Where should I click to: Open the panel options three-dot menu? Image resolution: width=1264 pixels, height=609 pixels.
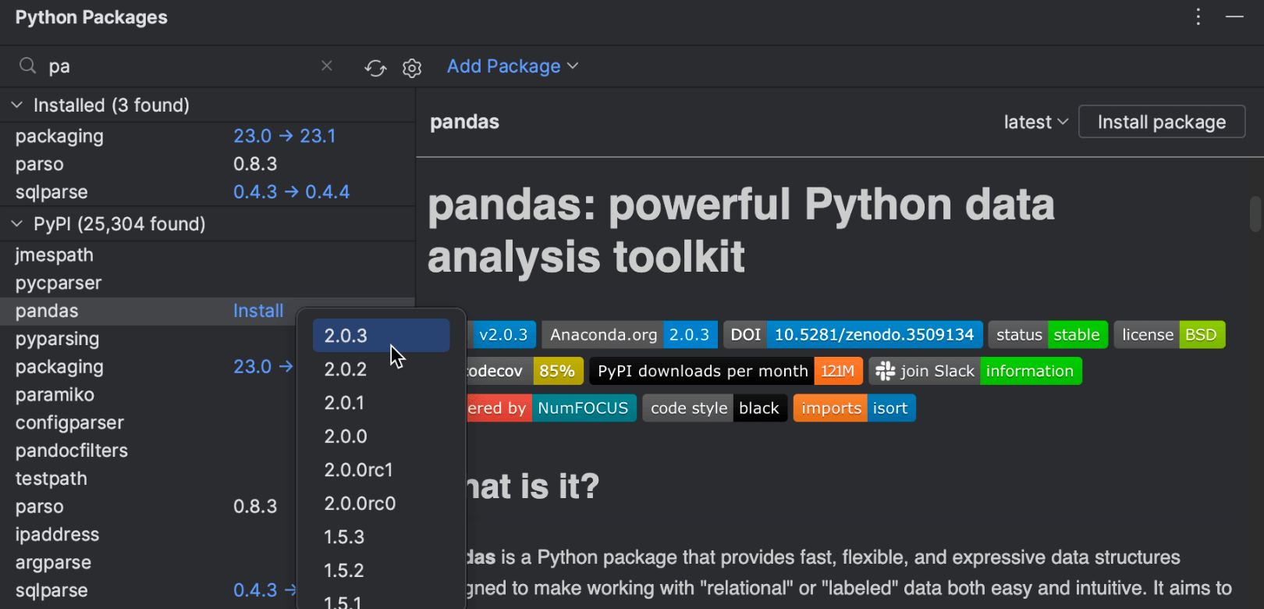1198,17
